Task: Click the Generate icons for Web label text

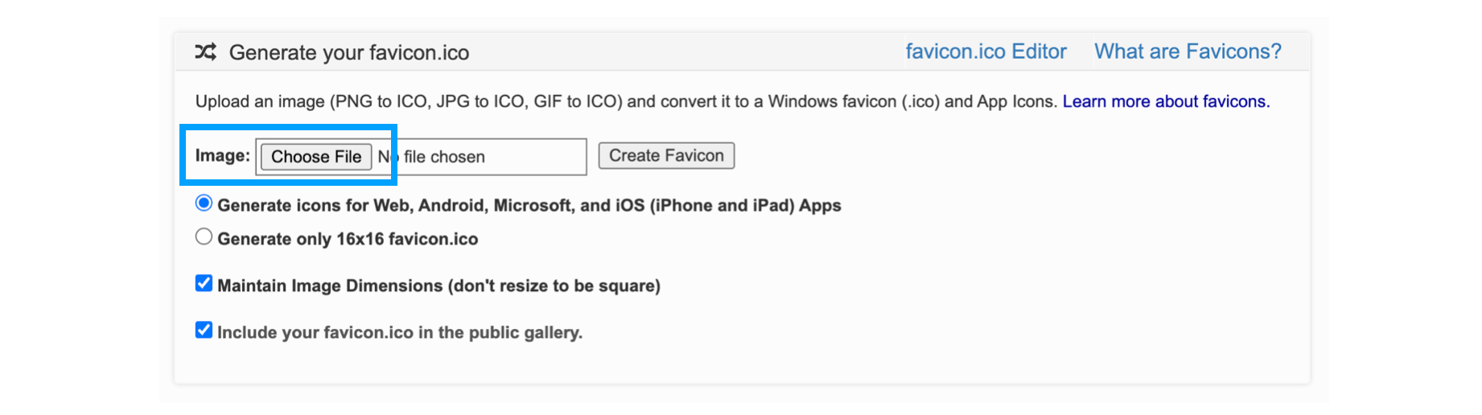Action: (529, 205)
